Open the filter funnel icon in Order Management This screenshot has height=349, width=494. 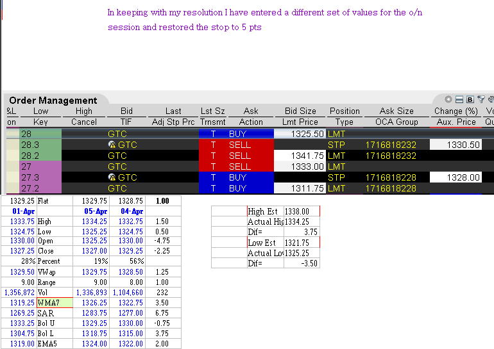481,100
